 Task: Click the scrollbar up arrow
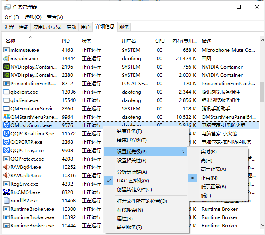(262, 40)
